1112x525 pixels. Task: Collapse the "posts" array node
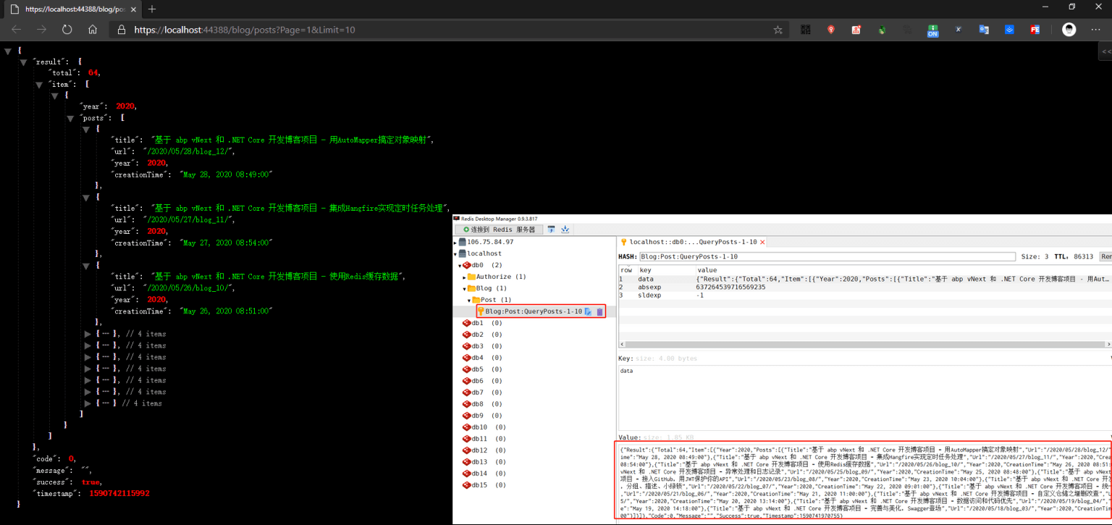(71, 117)
